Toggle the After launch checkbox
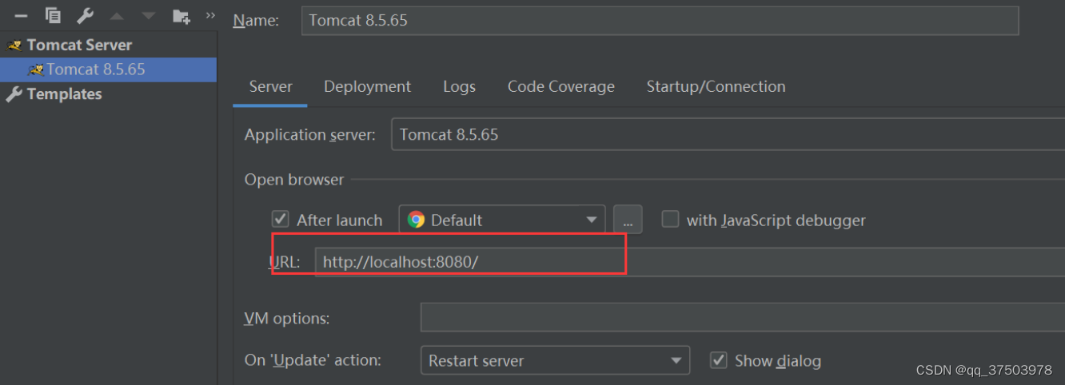1065x385 pixels. point(281,219)
